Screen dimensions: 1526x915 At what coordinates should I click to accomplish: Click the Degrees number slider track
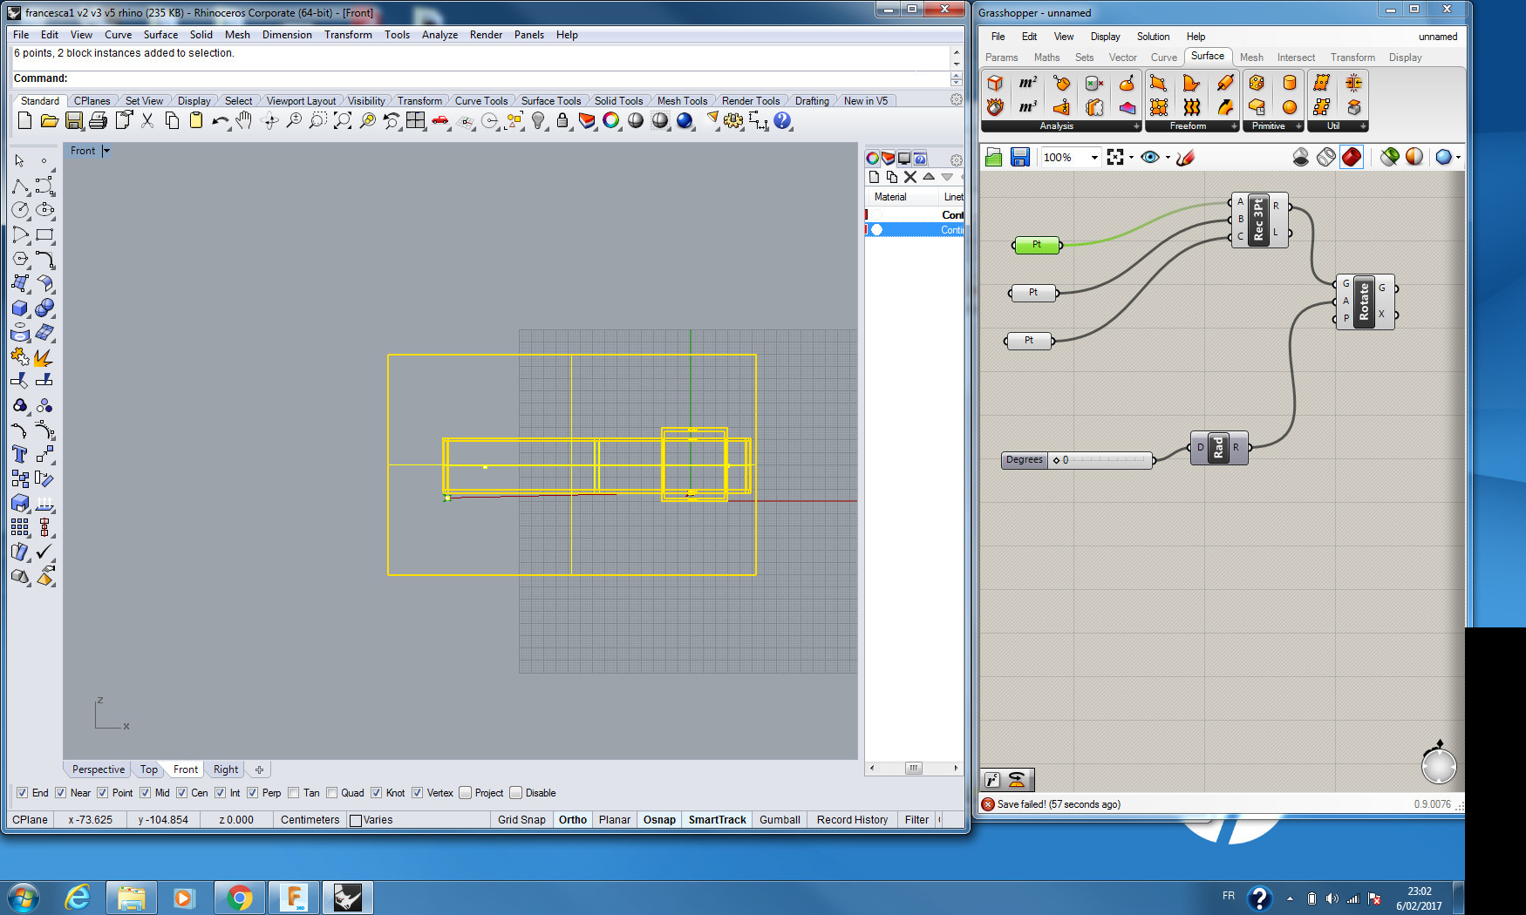pyautogui.click(x=1107, y=460)
